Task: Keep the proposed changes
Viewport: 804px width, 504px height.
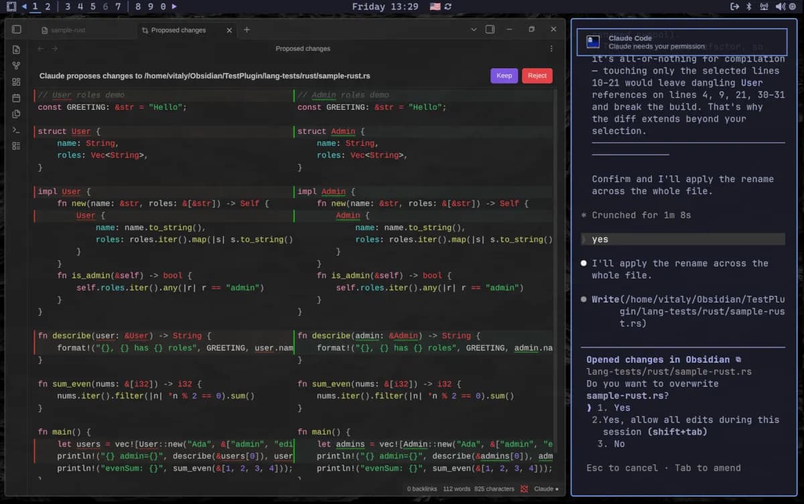Action: click(504, 76)
